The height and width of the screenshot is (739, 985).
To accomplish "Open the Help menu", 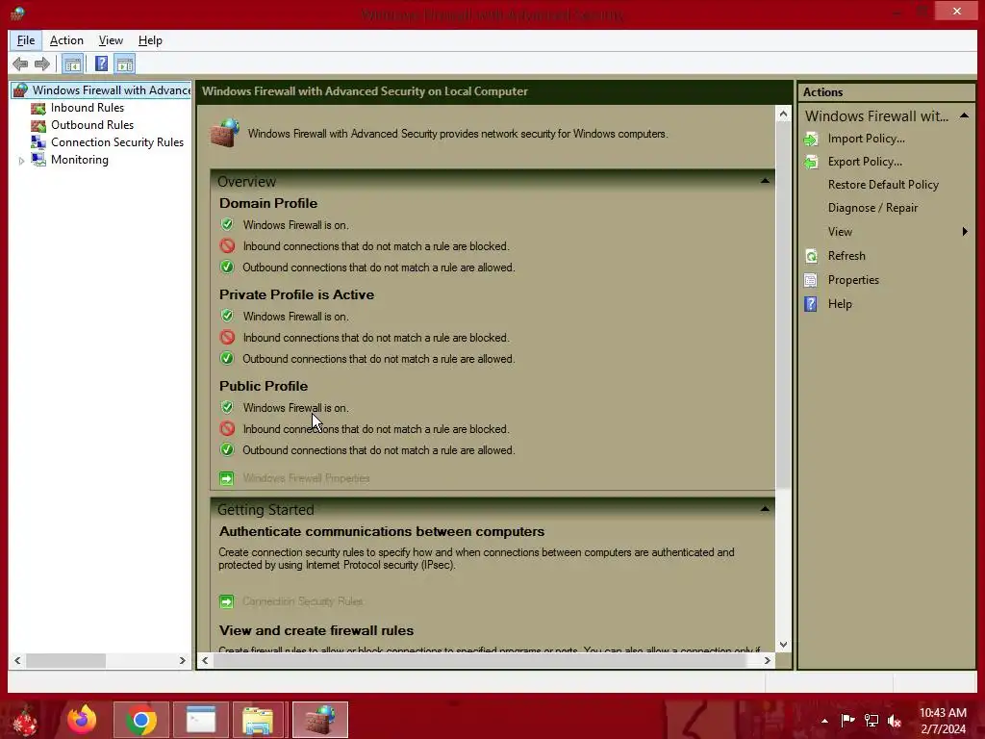I will coord(150,40).
